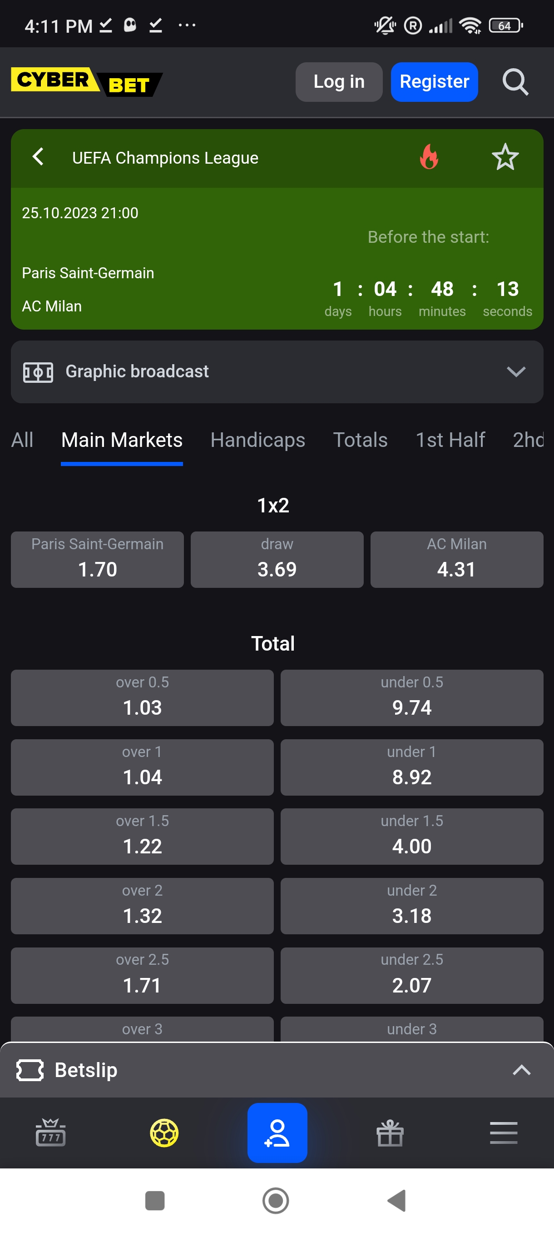Open the gift bonuses icon
554x1233 pixels.
click(390, 1133)
